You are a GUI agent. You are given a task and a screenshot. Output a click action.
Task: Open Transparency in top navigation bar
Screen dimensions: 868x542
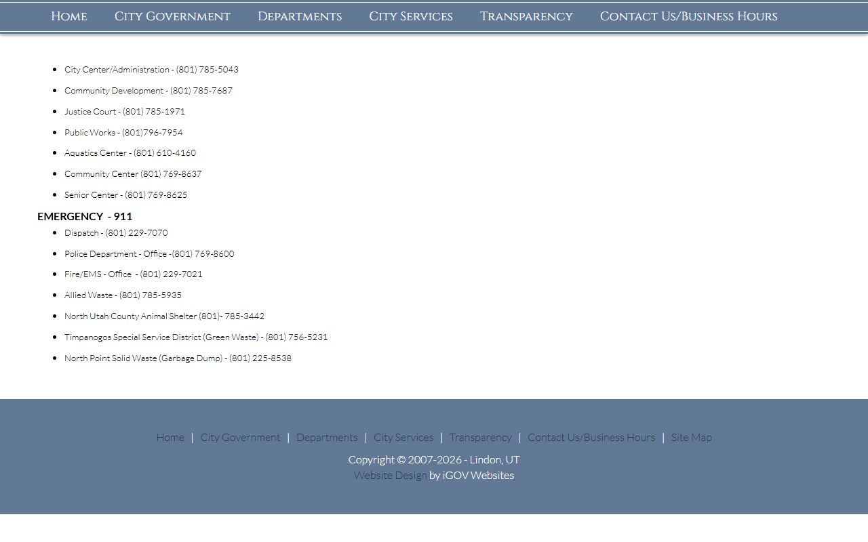(526, 16)
